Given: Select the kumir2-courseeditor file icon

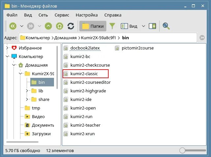Looking at the screenshot, I should [66, 82].
